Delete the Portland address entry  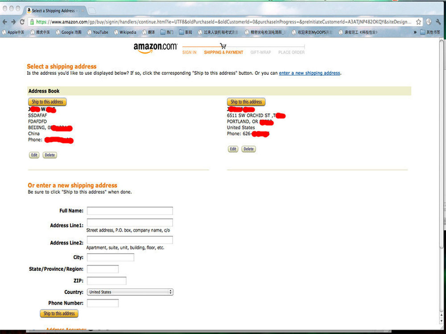(248, 149)
